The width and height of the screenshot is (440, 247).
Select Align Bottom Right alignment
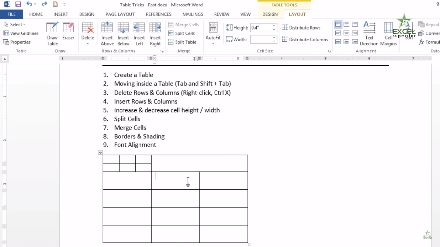[355, 42]
